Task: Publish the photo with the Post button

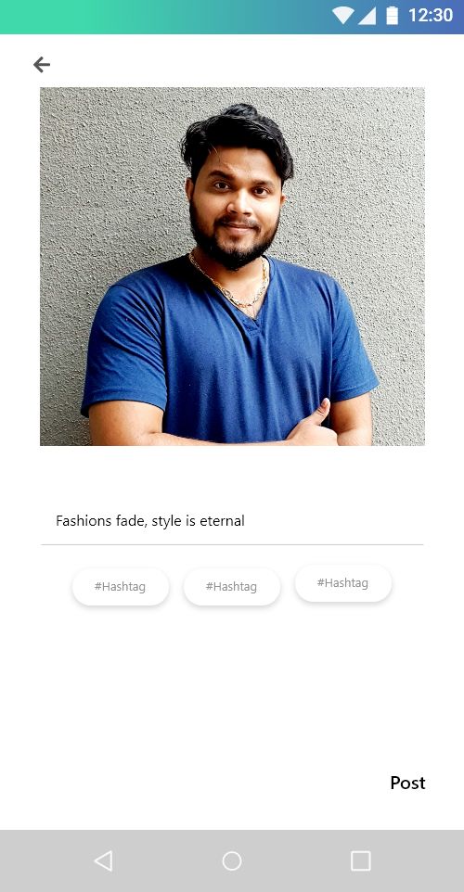Action: click(x=407, y=783)
